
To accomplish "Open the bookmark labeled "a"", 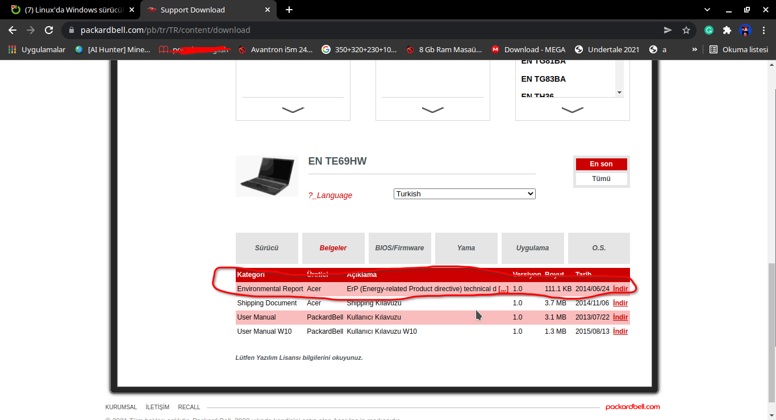I will [x=658, y=49].
